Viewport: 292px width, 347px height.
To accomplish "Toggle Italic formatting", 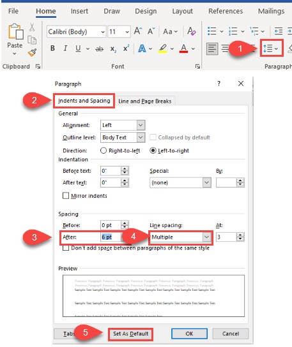I will (x=65, y=48).
